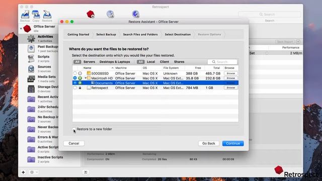This screenshot has width=322, height=181.
Task: Filter by Local
Action: pos(151,62)
